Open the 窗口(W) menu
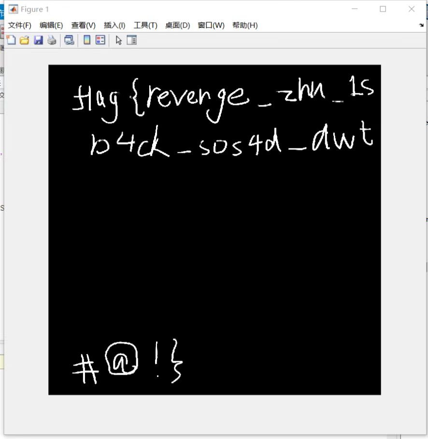Viewport: 428px width, 439px height. click(x=211, y=26)
